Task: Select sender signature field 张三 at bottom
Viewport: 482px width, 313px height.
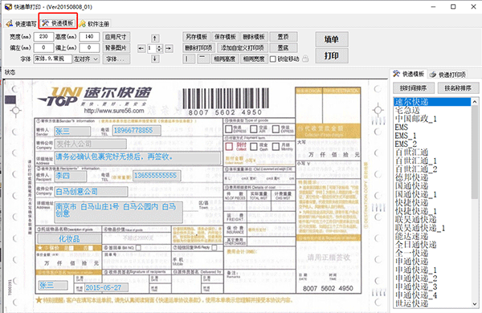Action: [x=53, y=286]
